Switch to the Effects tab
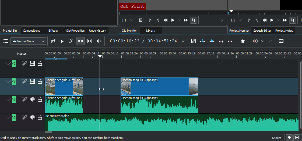 click(x=53, y=31)
